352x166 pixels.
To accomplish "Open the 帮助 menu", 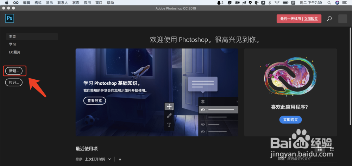I will click(x=110, y=3).
